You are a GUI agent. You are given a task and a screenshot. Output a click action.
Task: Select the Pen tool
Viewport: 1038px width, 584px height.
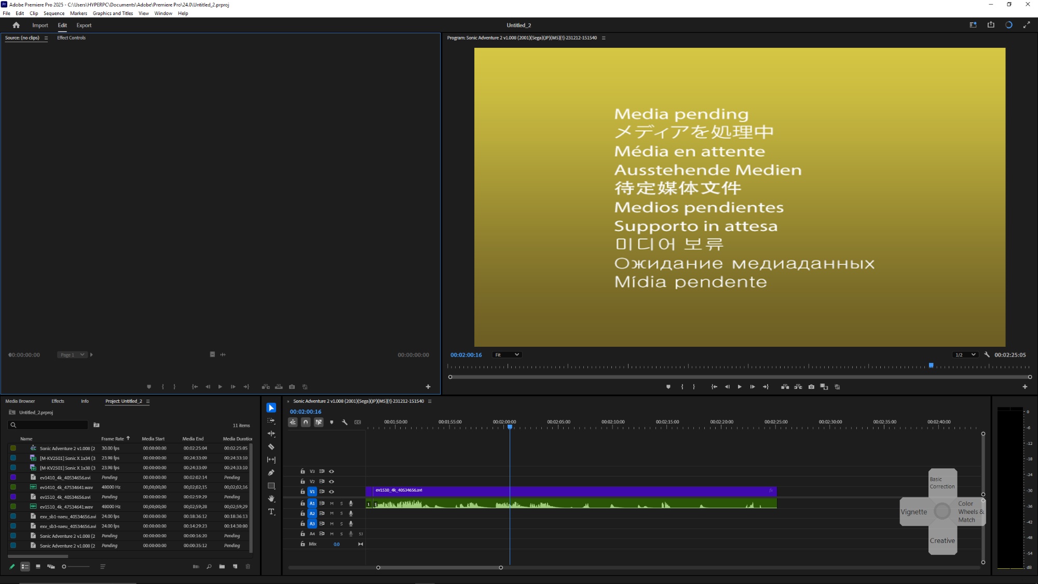coord(271,473)
